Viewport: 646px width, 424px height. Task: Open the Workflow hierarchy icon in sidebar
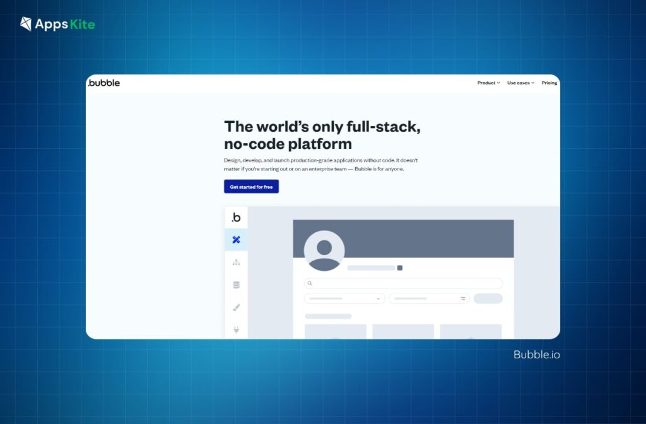point(236,262)
